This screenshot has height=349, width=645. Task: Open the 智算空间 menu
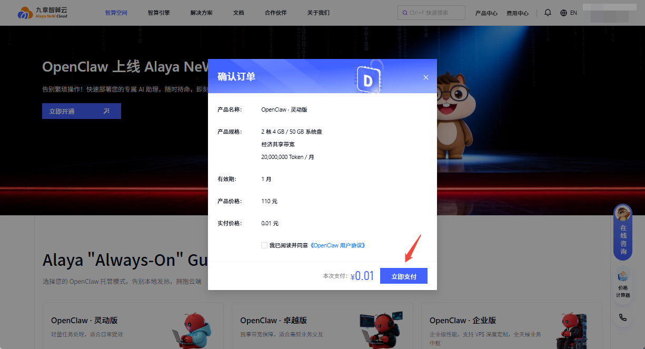116,13
